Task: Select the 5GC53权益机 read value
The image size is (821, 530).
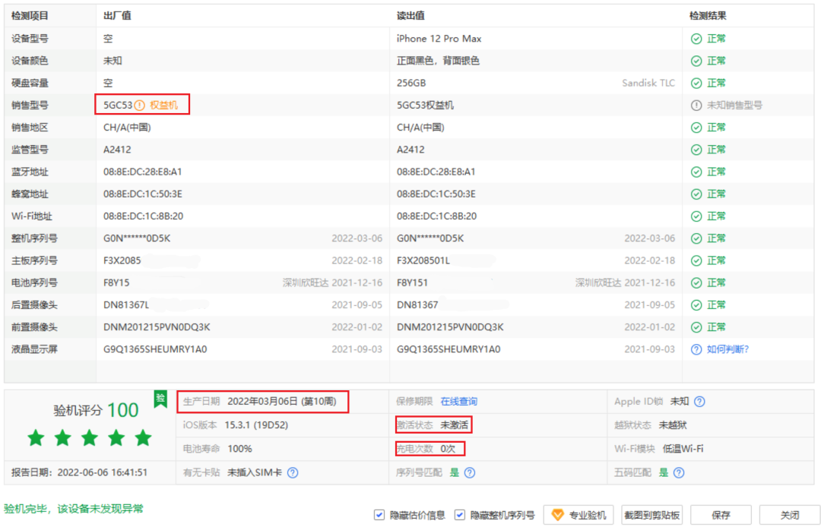Action: (x=425, y=105)
